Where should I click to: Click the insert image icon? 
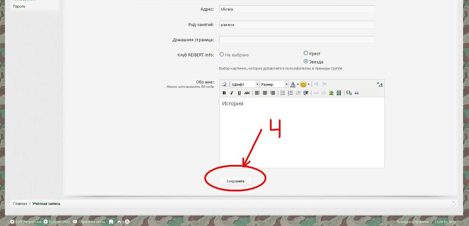pos(331,93)
